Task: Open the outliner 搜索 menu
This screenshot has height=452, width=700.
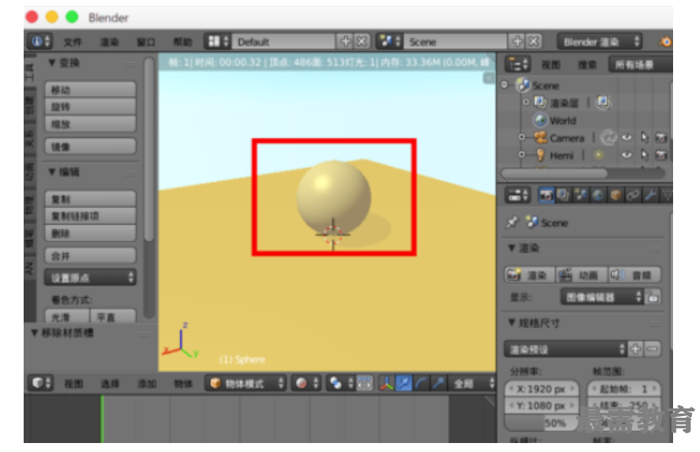Action: pyautogui.click(x=587, y=65)
